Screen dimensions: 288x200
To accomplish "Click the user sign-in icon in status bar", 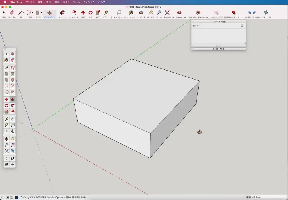I will pyautogui.click(x=12, y=197).
